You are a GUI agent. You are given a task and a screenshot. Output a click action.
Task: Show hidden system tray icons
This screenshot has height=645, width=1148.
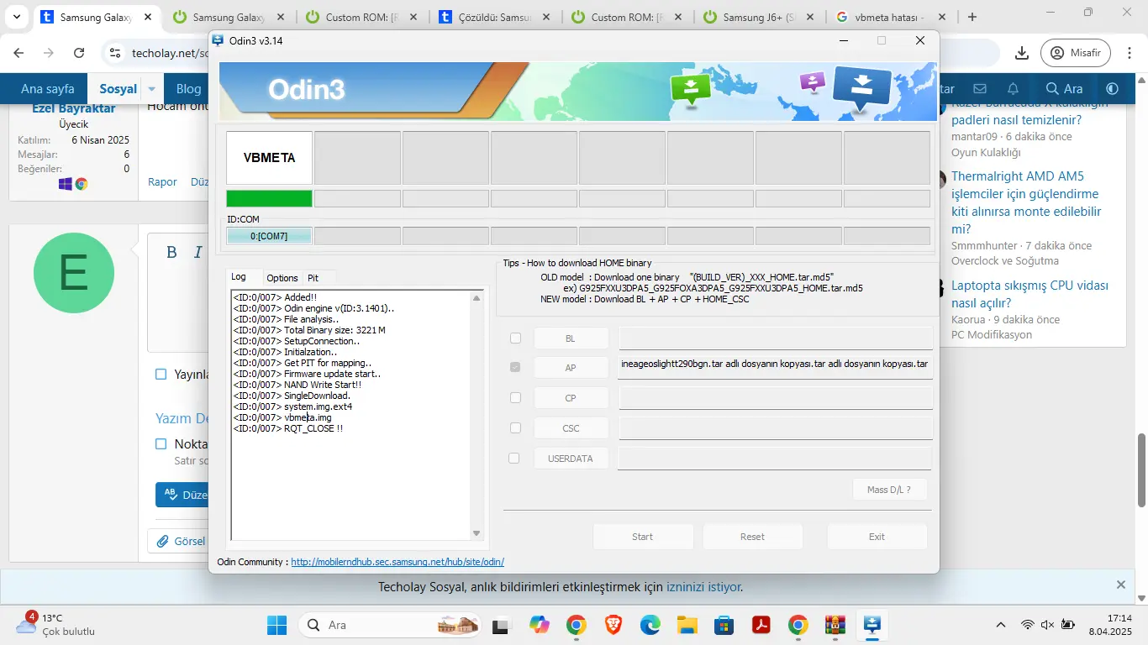pyautogui.click(x=1000, y=625)
